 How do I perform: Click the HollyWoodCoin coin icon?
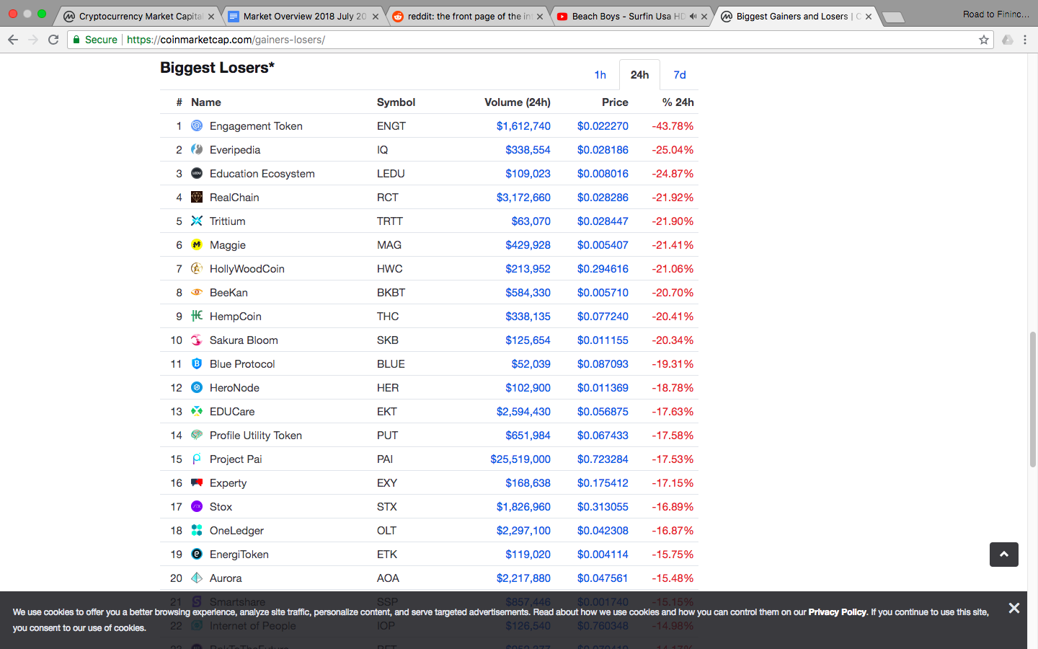point(197,268)
